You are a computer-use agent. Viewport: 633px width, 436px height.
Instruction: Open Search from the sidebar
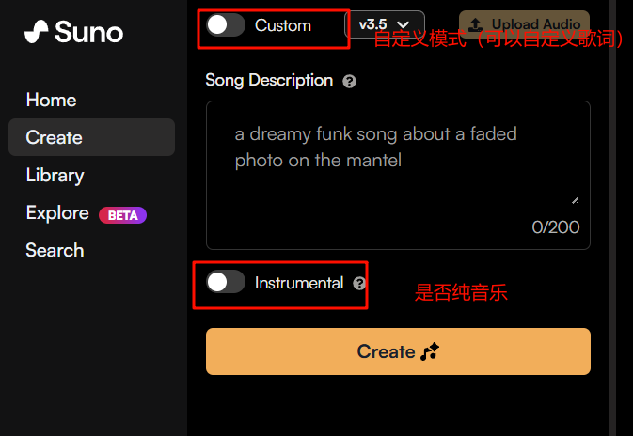click(55, 250)
